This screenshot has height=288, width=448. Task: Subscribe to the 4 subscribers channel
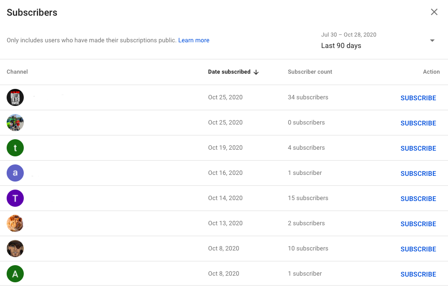418,148
